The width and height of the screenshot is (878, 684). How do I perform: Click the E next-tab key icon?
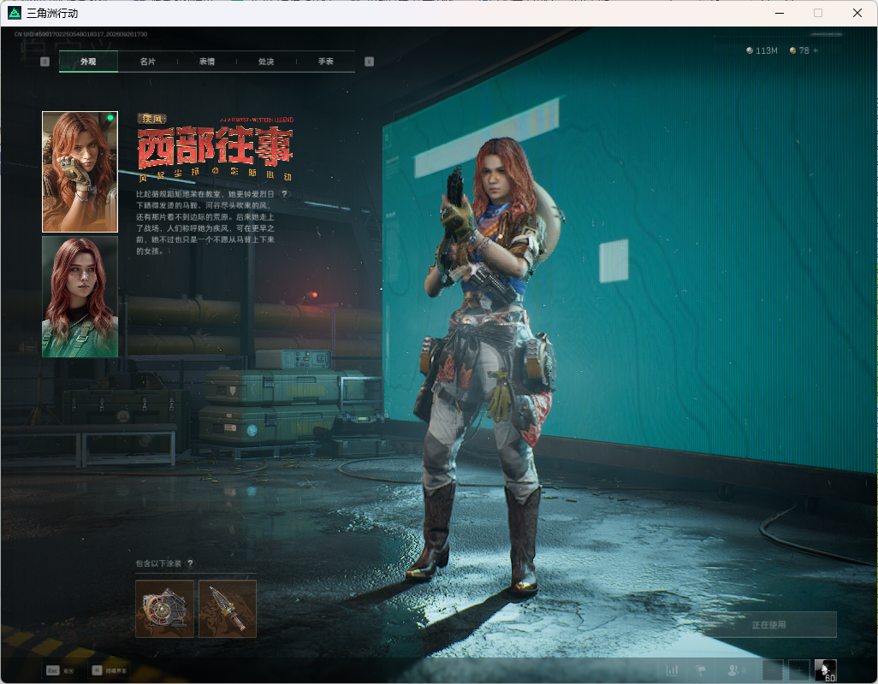tap(369, 62)
